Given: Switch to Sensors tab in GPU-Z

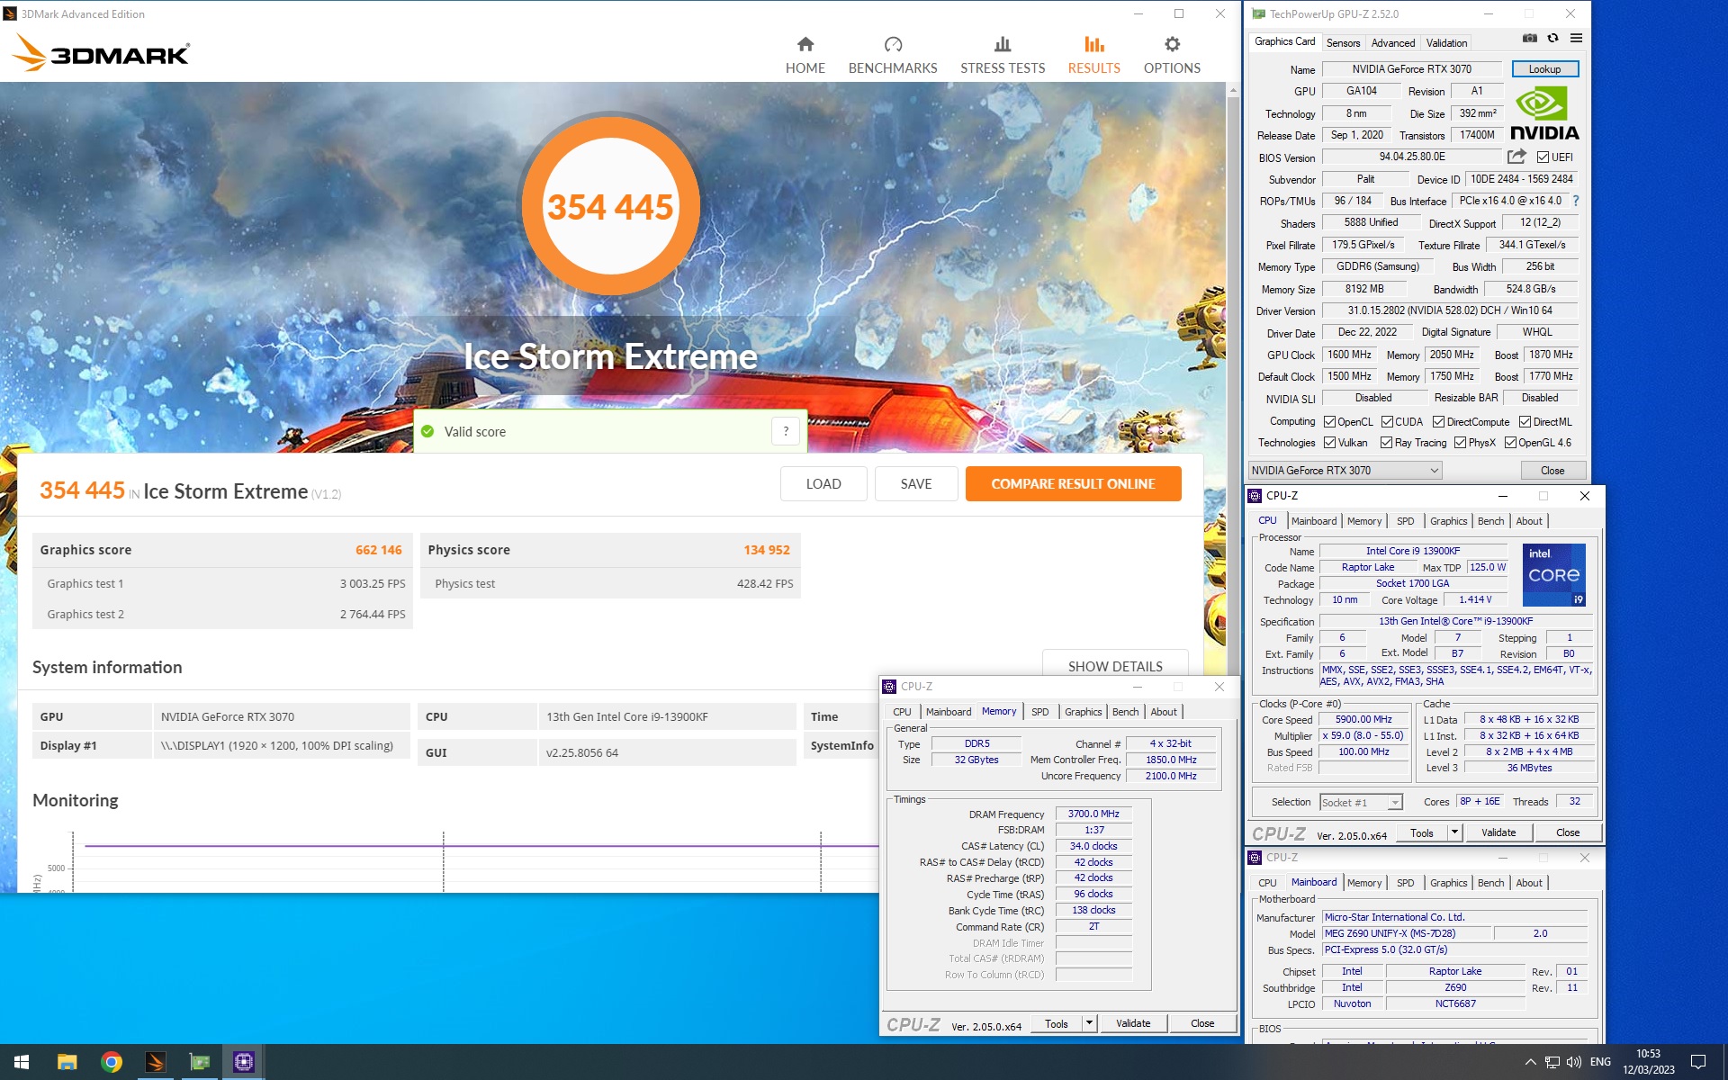Looking at the screenshot, I should pyautogui.click(x=1343, y=43).
